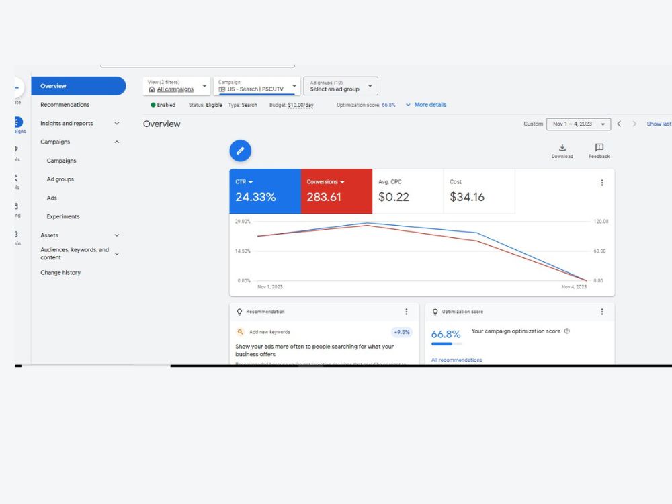The height and width of the screenshot is (504, 672).
Task: Open Recommendations in sidebar
Action: point(65,105)
